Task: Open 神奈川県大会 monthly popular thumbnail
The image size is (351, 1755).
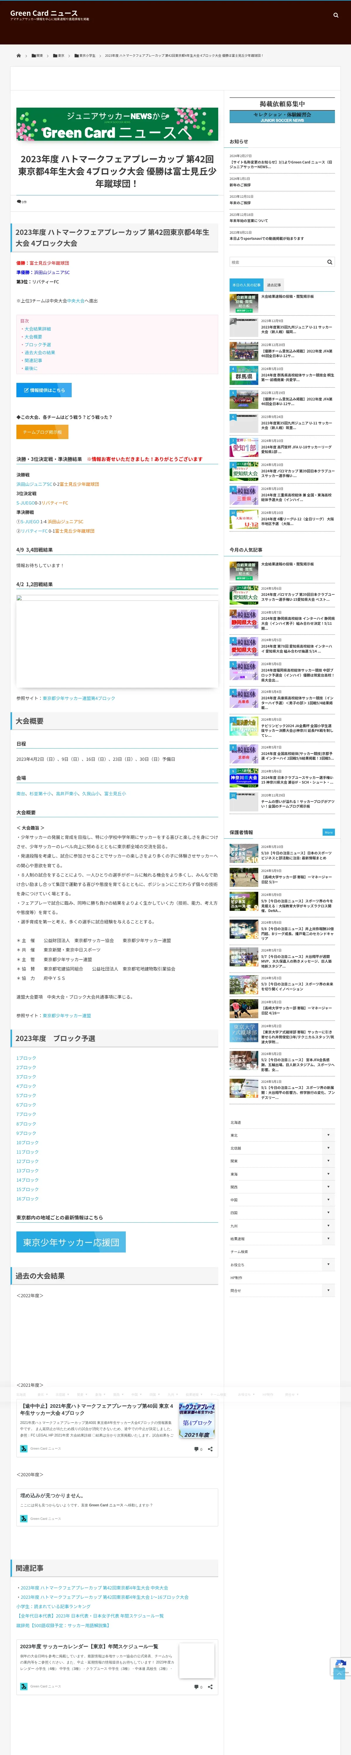Action: (x=244, y=778)
